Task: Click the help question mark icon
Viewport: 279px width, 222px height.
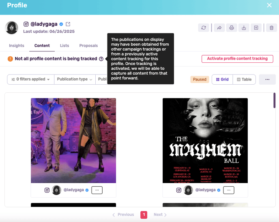Action: [x=101, y=59]
